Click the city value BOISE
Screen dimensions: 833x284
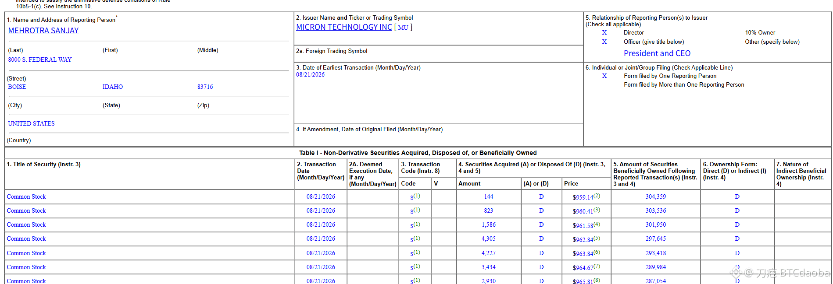point(17,87)
